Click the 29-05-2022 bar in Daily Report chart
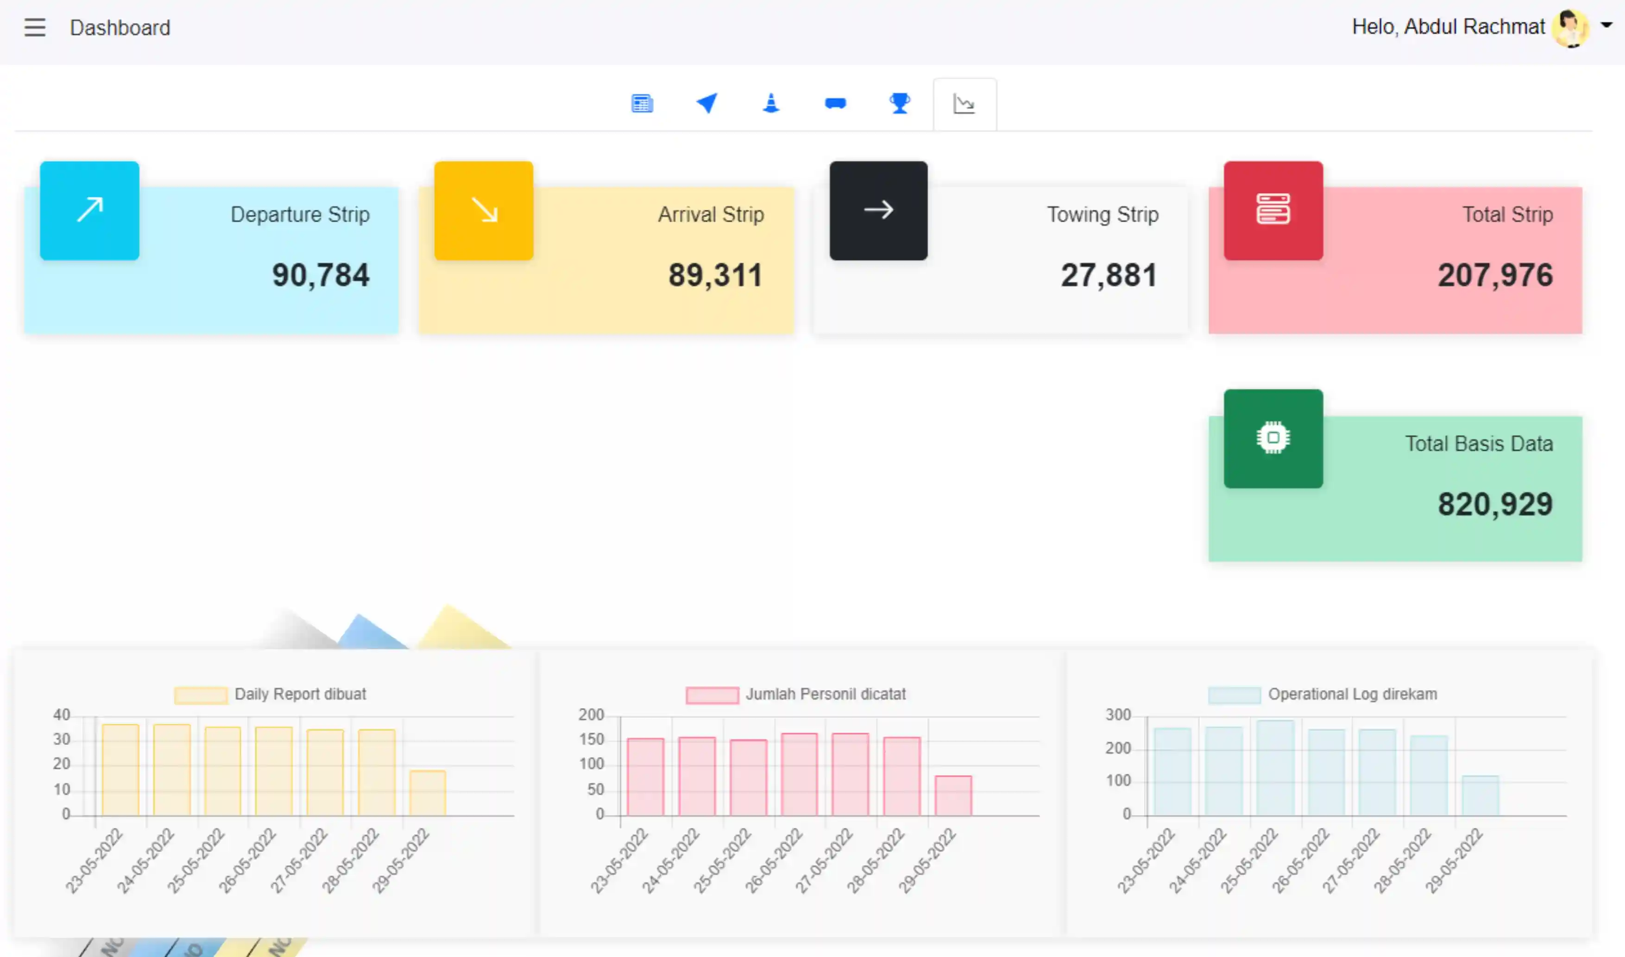The height and width of the screenshot is (957, 1625). (x=428, y=793)
